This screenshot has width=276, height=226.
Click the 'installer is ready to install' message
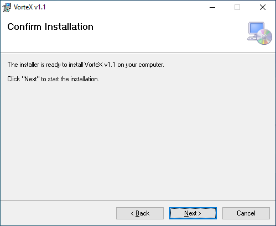point(86,65)
